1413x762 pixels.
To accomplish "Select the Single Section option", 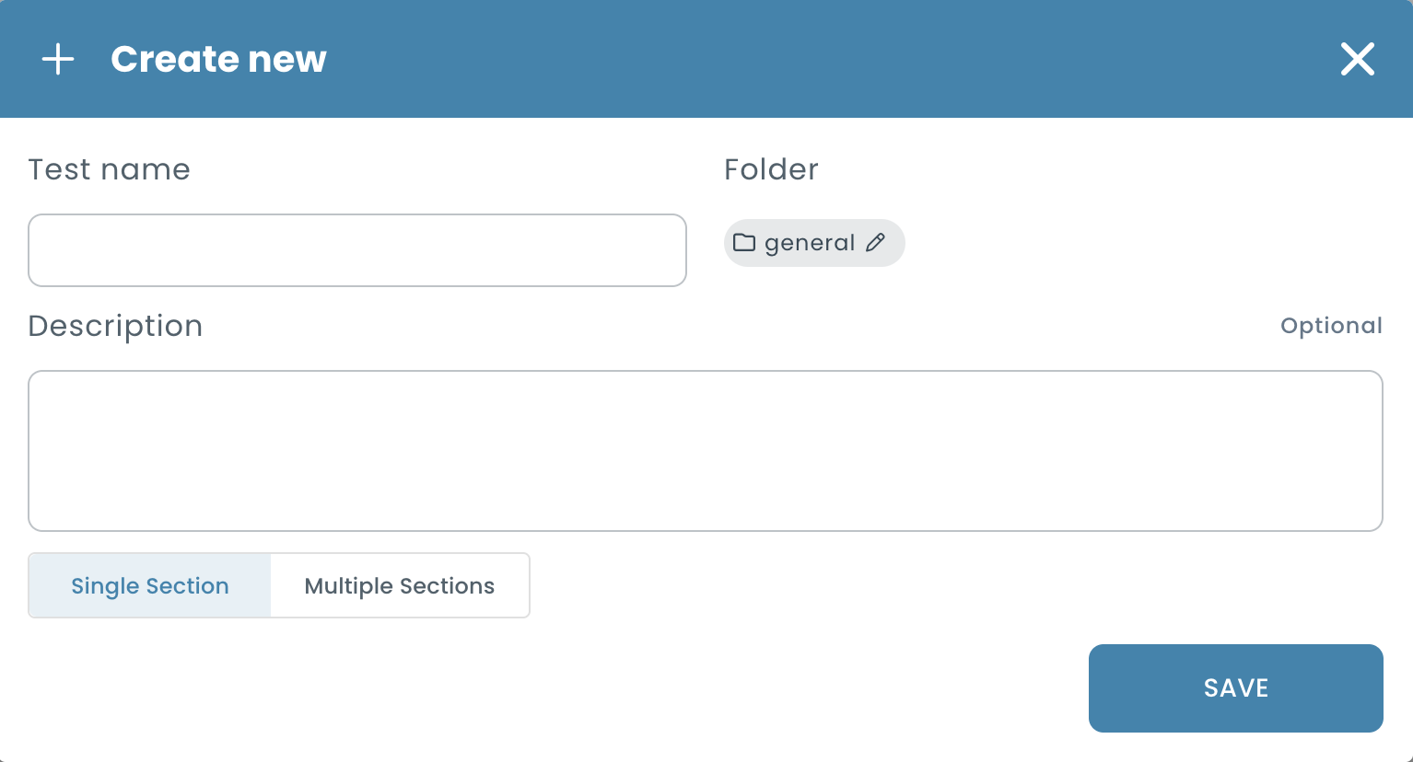I will point(150,585).
